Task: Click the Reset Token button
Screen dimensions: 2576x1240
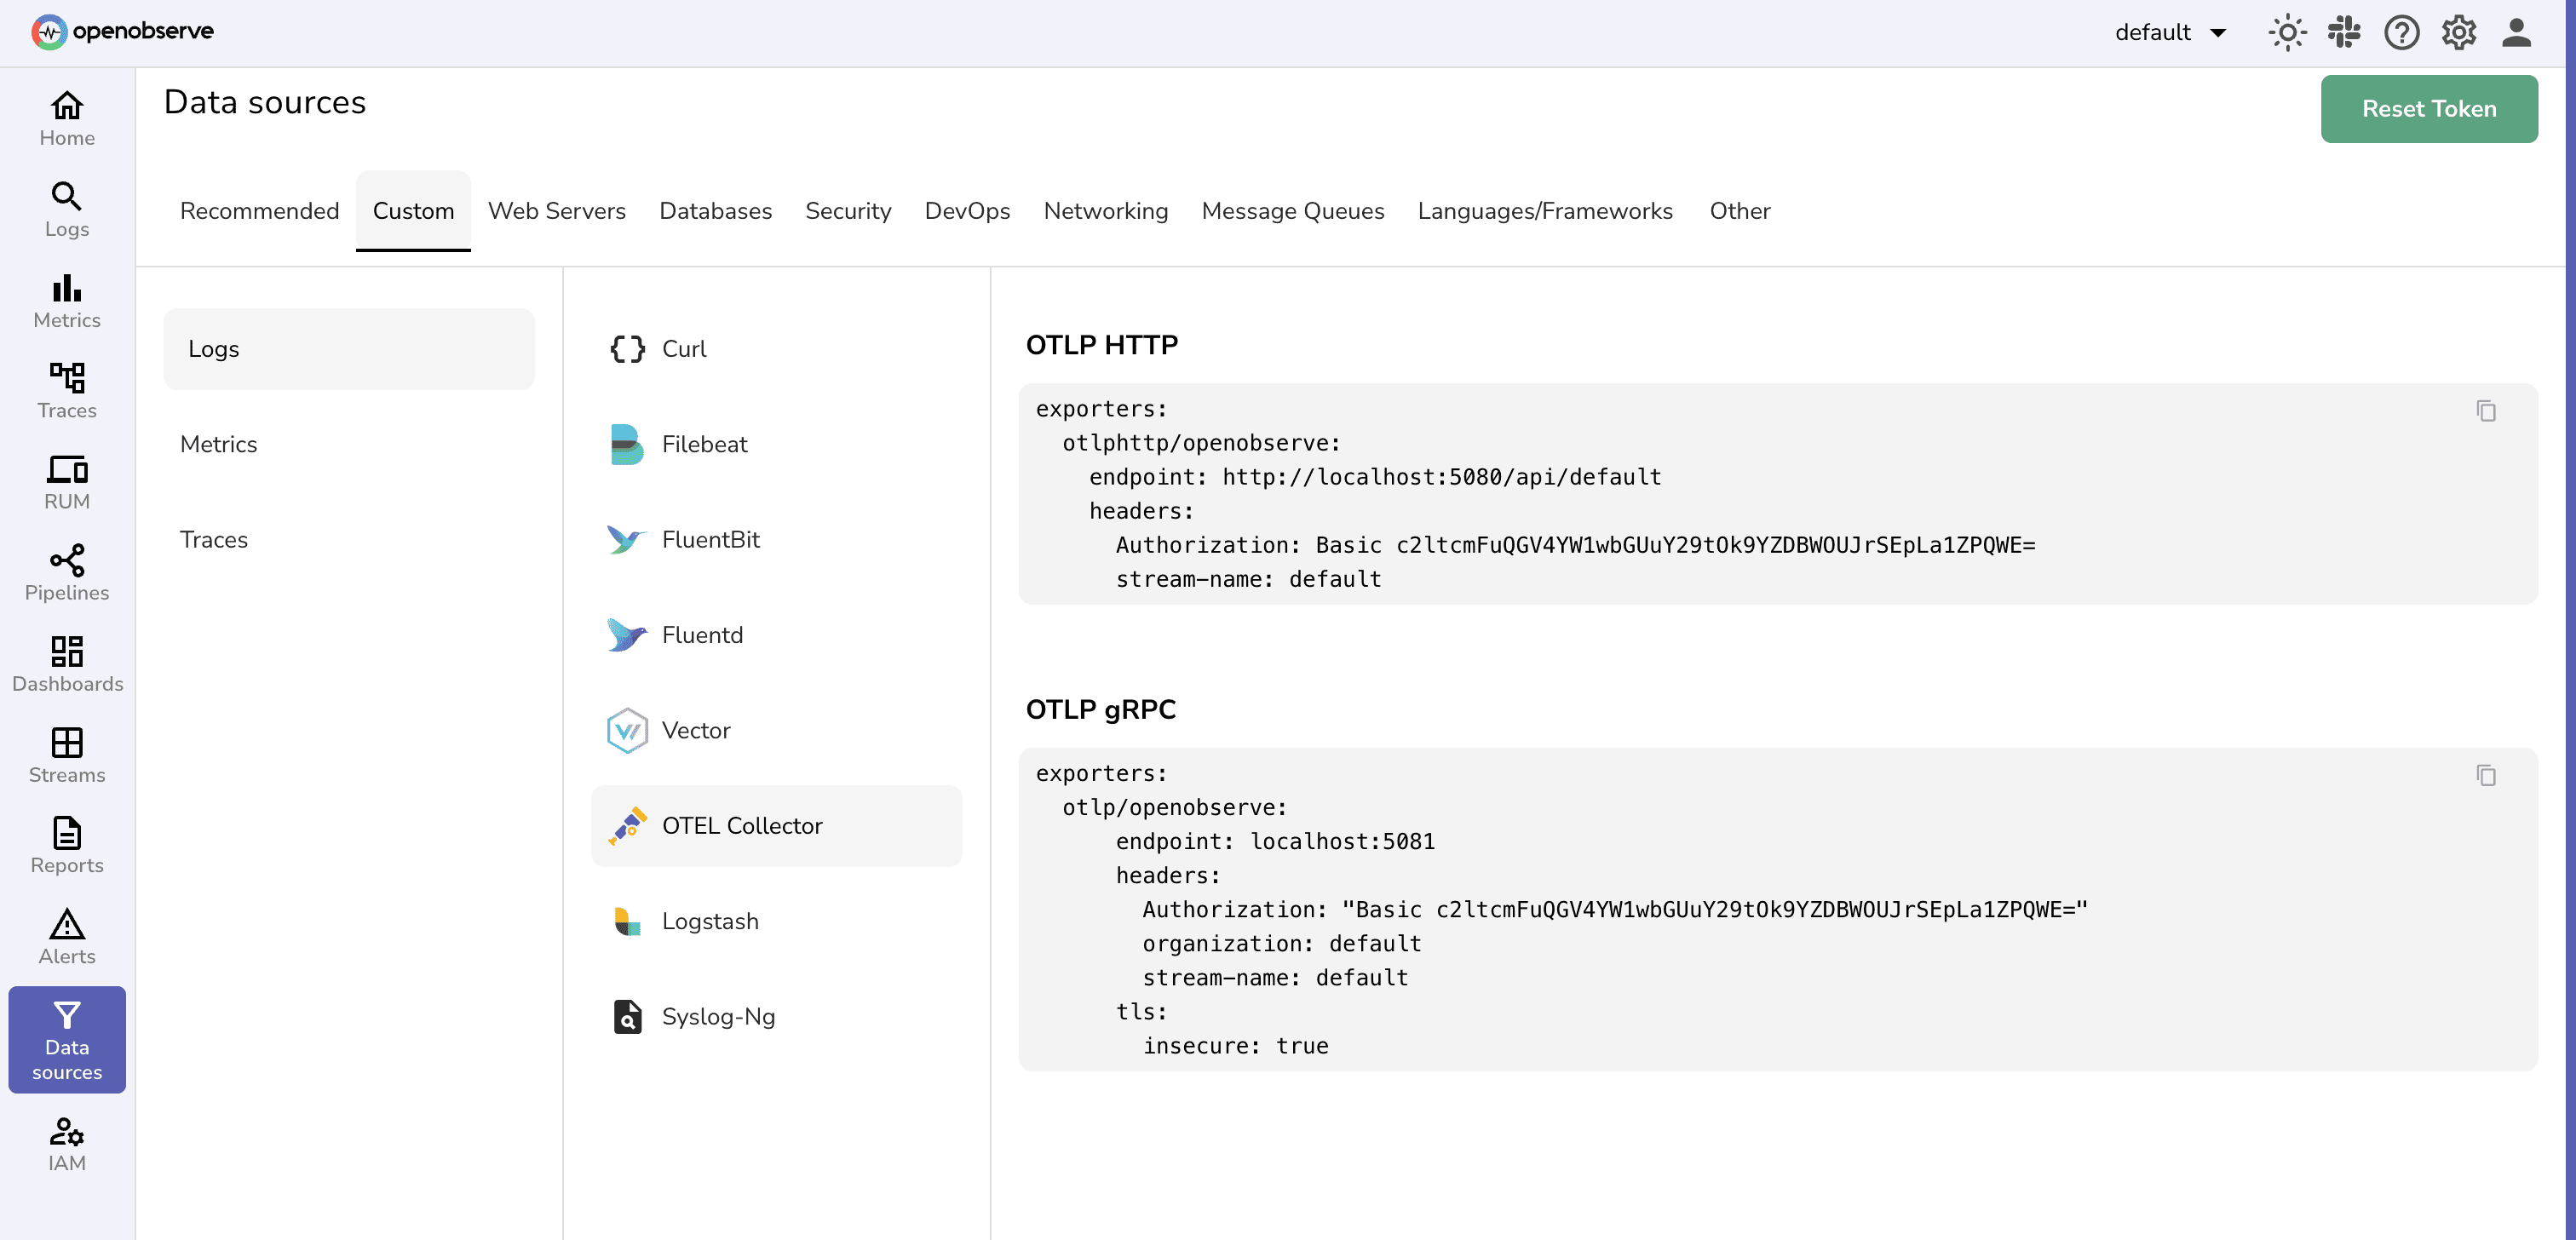Action: 2429,108
